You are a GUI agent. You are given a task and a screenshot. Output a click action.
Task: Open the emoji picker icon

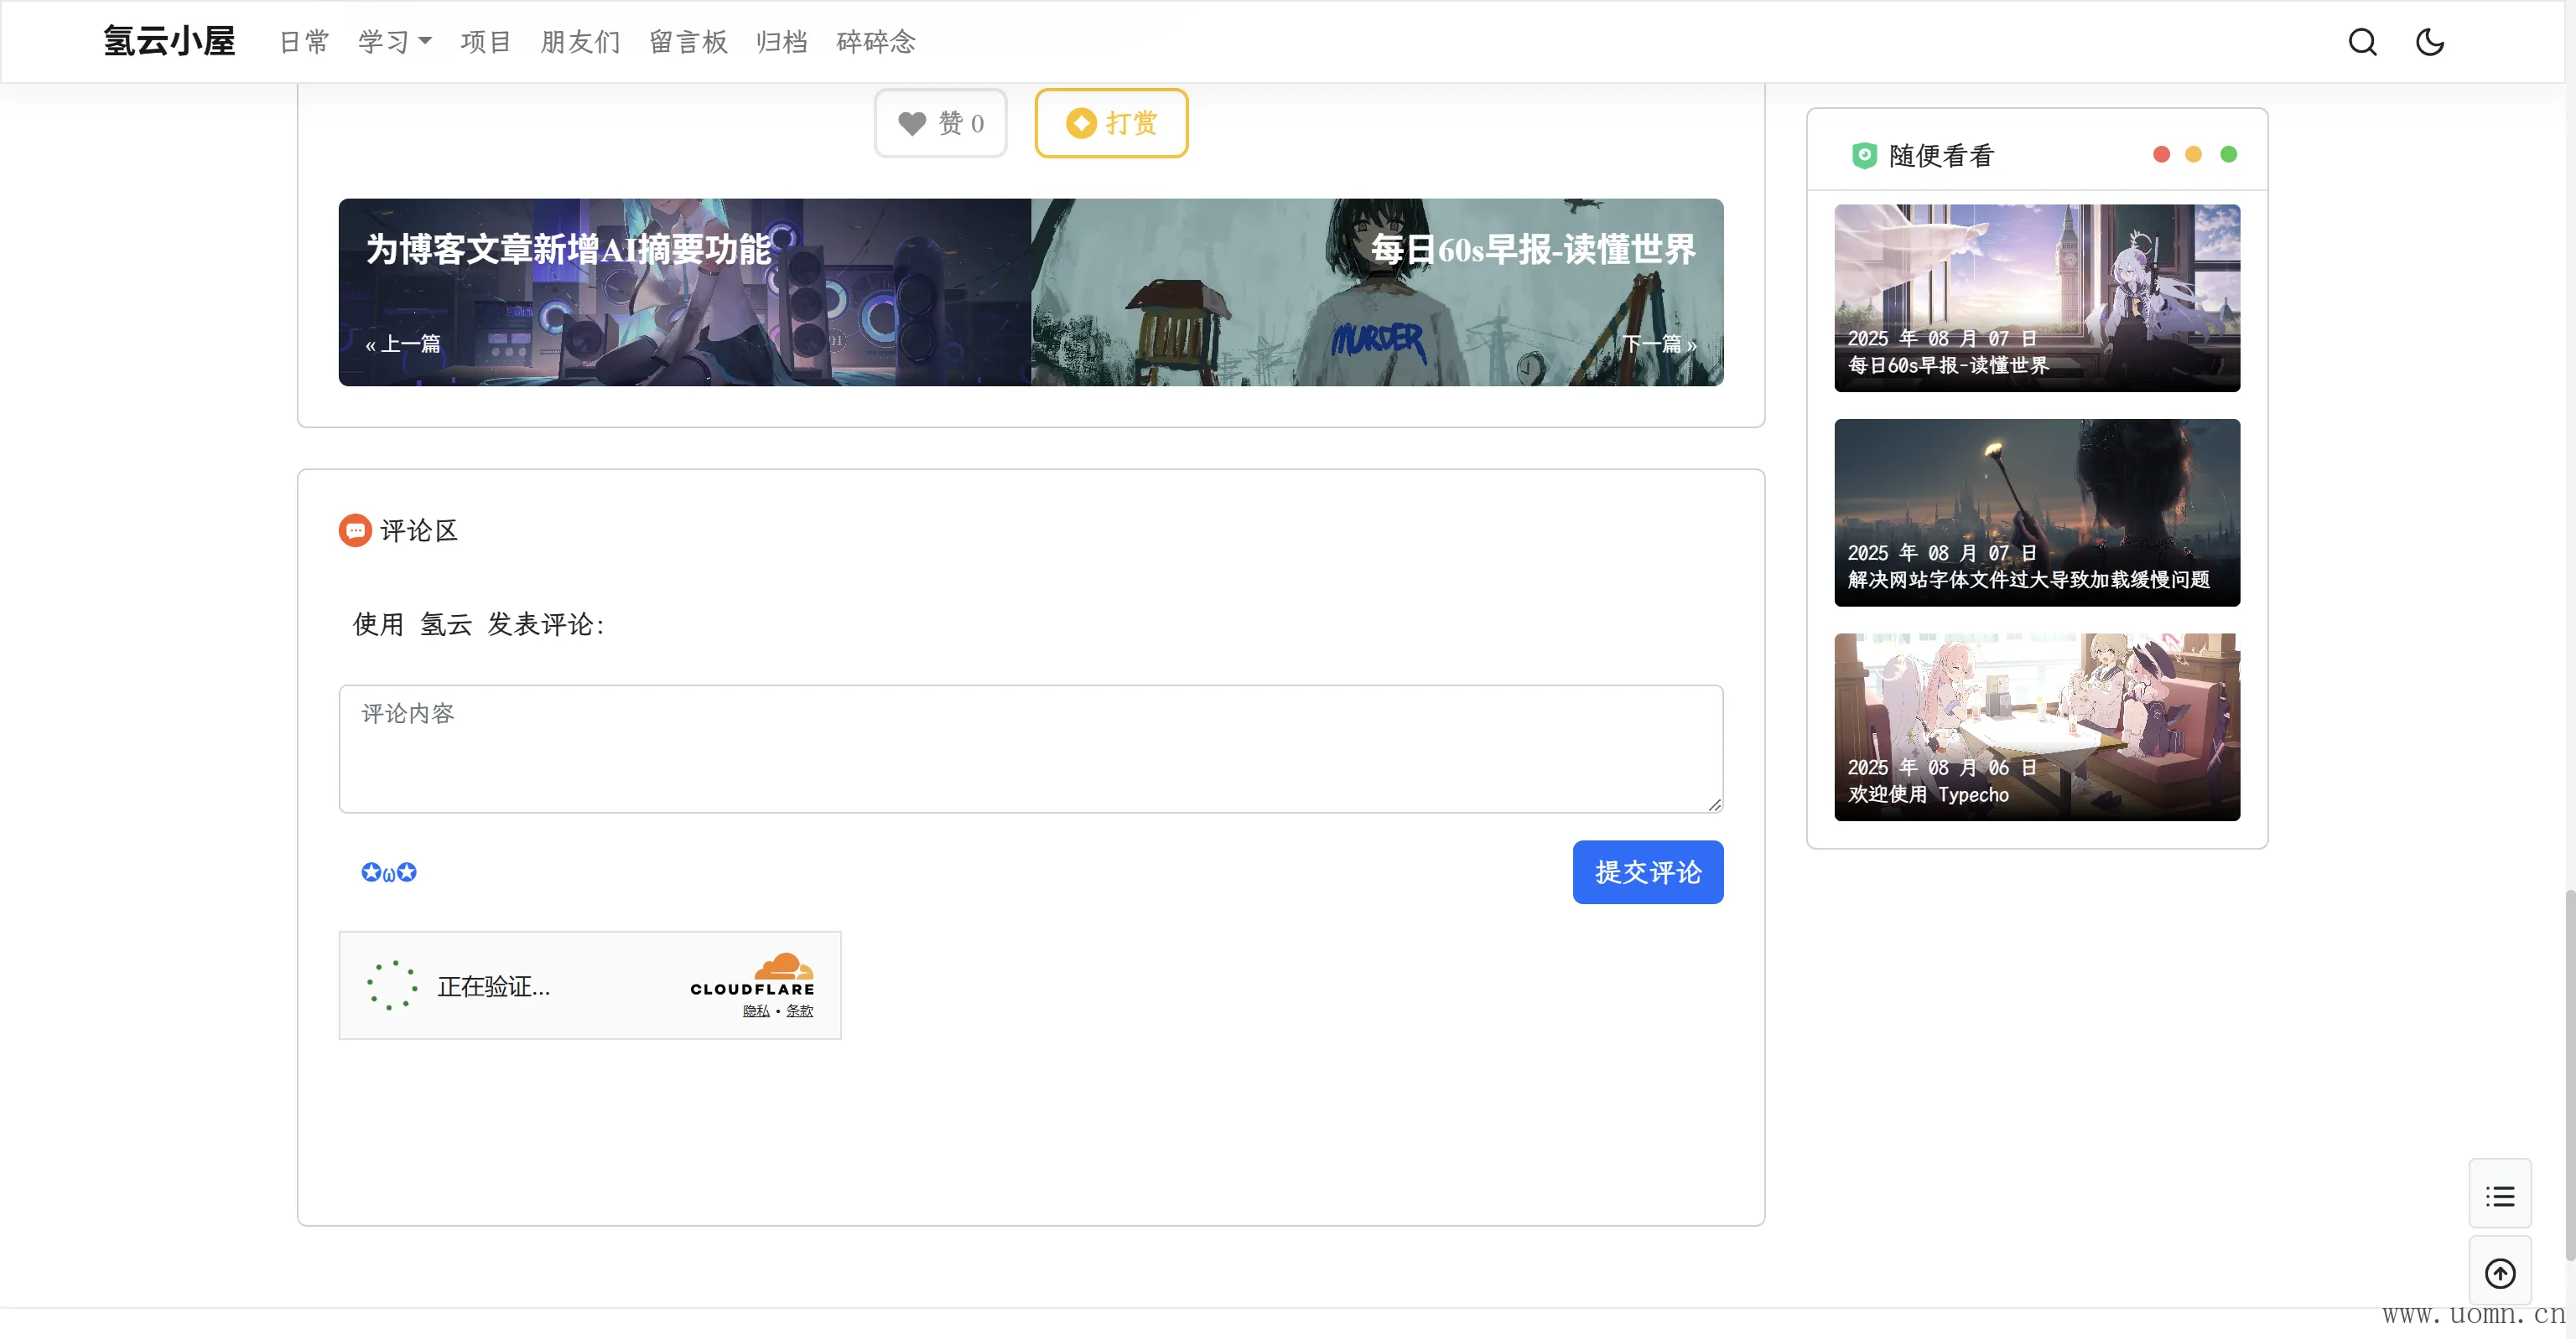click(388, 872)
